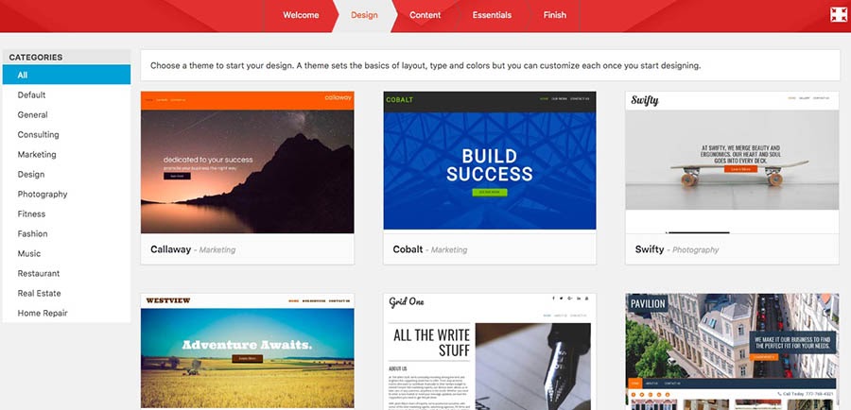The width and height of the screenshot is (851, 410).
Task: Select the Cobalt theme preview
Action: [490, 161]
